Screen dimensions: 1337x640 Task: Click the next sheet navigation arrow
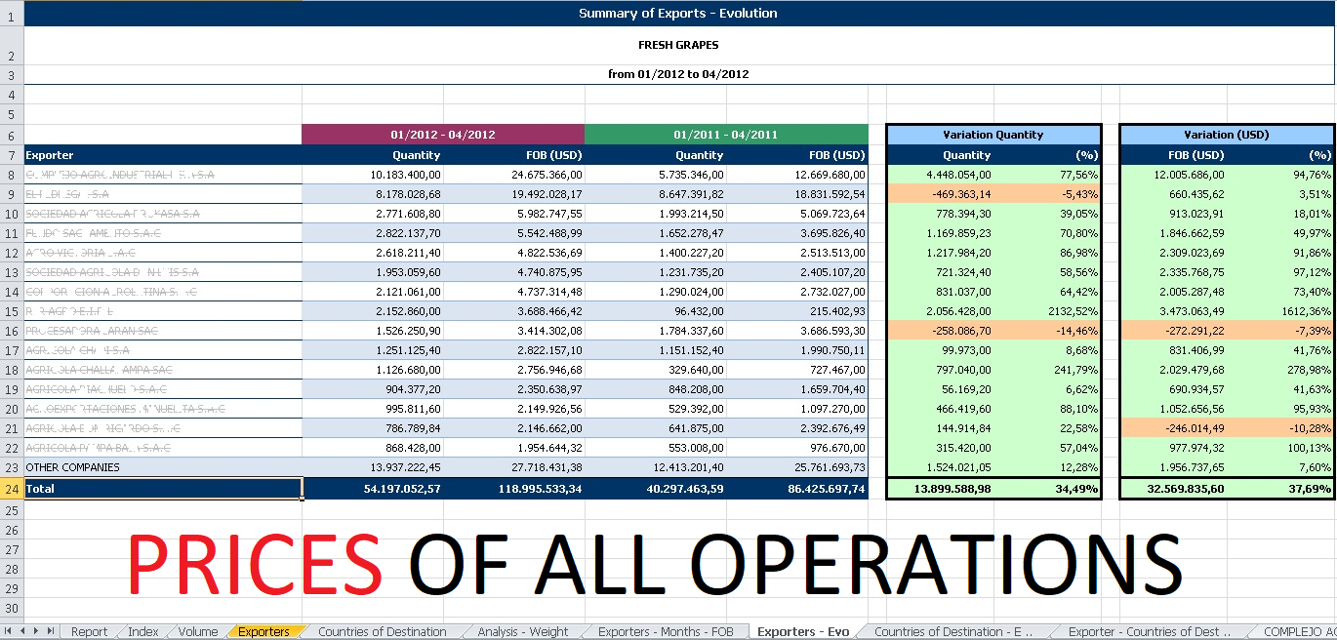click(37, 632)
